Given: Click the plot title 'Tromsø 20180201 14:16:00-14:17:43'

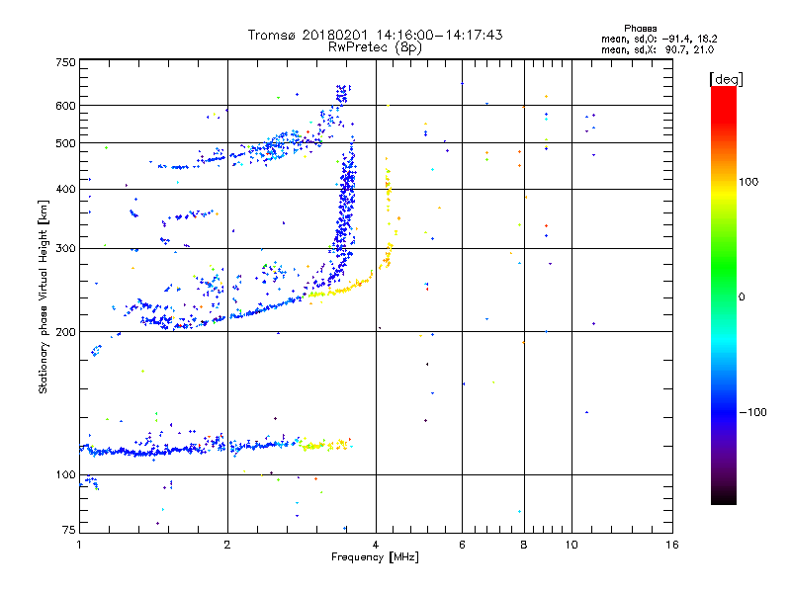Looking at the screenshot, I should click(x=375, y=35).
